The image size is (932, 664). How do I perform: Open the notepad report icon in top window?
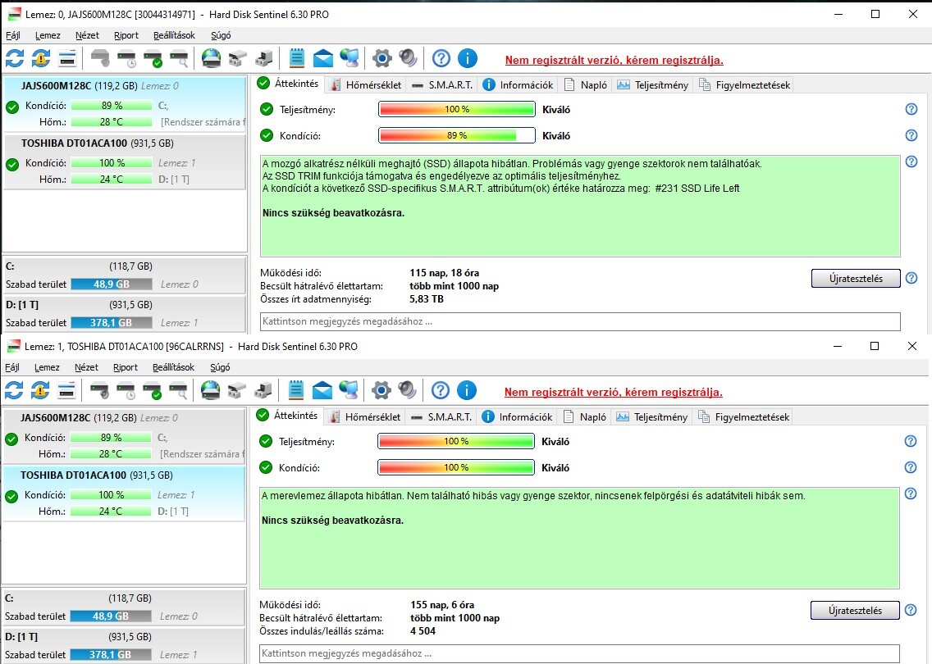click(297, 58)
